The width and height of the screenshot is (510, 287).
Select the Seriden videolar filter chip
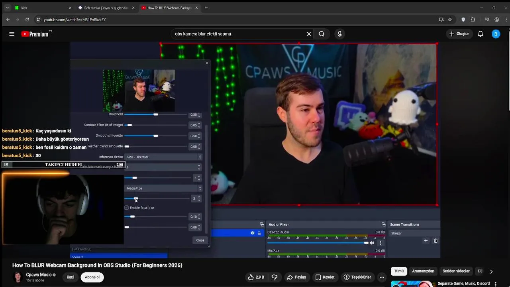pos(456,271)
